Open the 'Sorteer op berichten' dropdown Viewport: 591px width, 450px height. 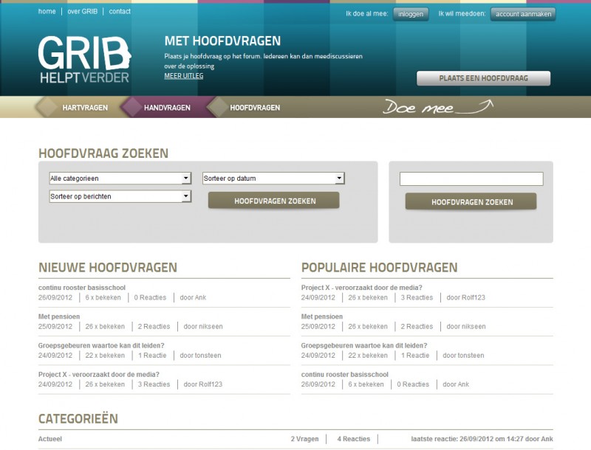(x=120, y=196)
